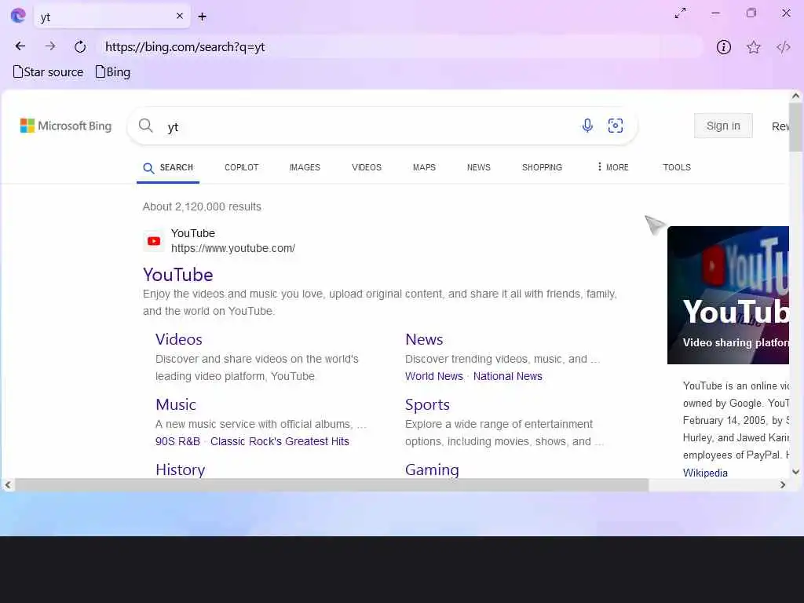Open the Tools option

pos(677,168)
